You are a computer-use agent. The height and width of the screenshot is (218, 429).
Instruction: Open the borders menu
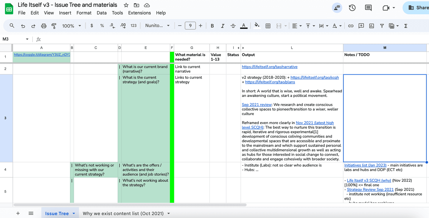268,26
